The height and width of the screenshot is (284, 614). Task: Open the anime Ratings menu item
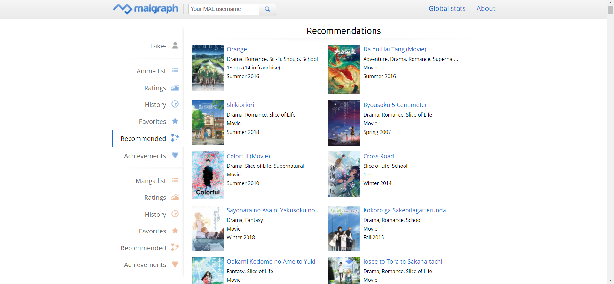click(x=155, y=88)
